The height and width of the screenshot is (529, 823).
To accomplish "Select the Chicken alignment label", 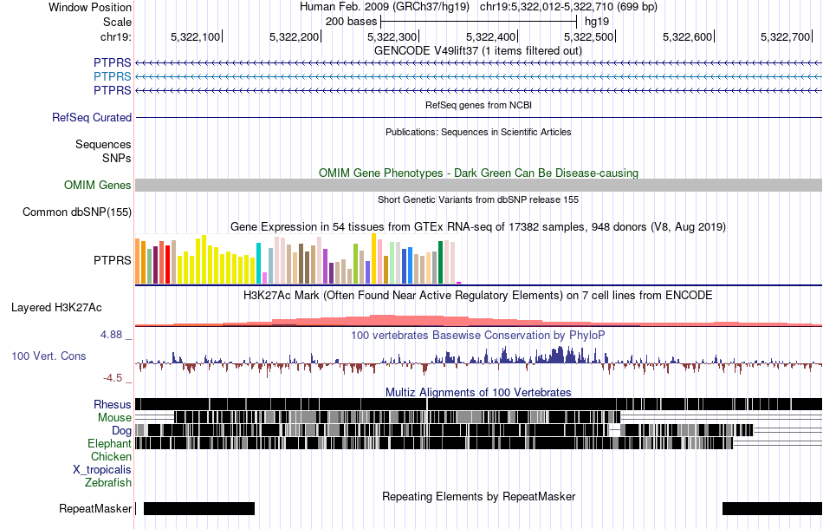I will pyautogui.click(x=111, y=456).
